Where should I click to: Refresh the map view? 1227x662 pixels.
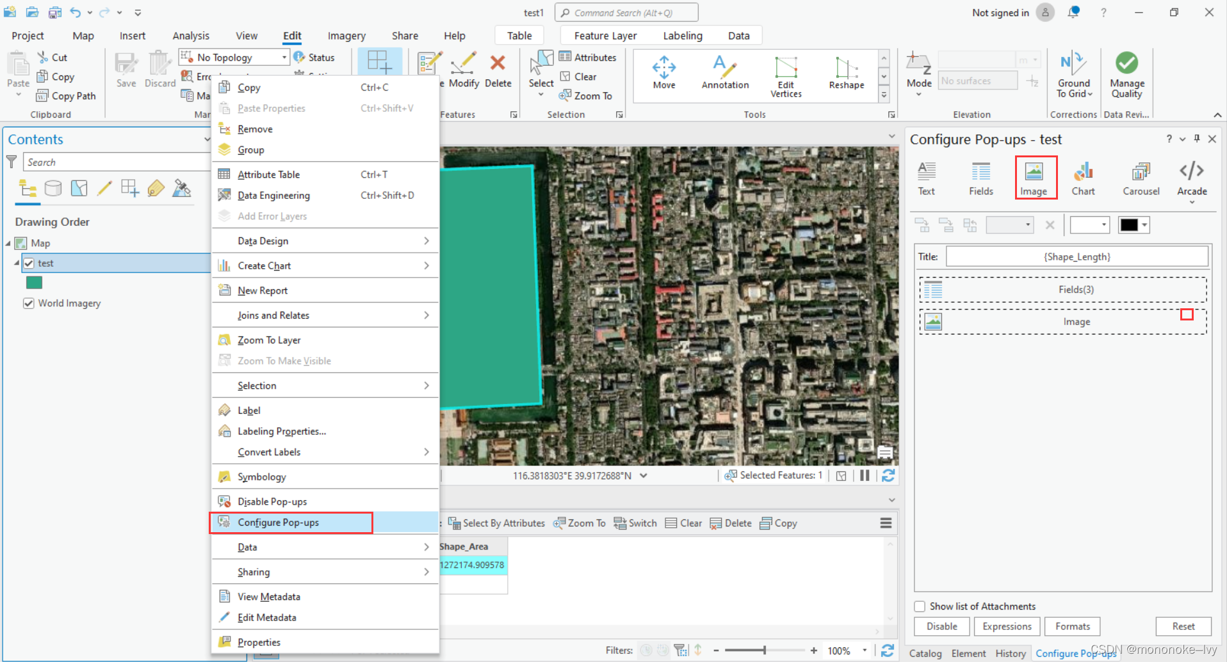point(888,475)
